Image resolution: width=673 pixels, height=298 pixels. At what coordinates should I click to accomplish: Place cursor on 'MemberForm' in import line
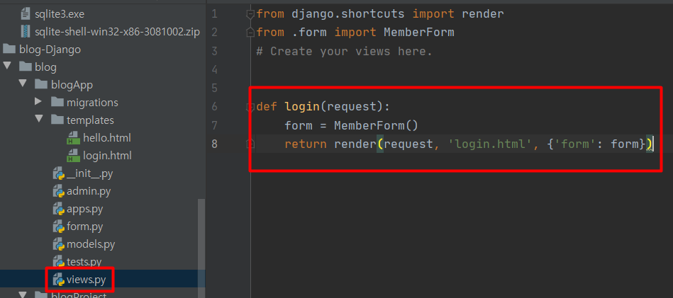point(419,32)
